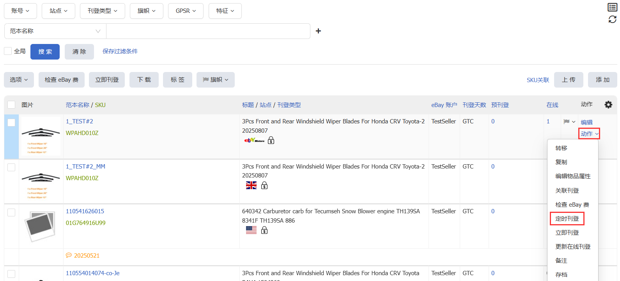Click the UK flag icon for 1_TEST#2_MM
The width and height of the screenshot is (620, 281).
click(x=251, y=186)
